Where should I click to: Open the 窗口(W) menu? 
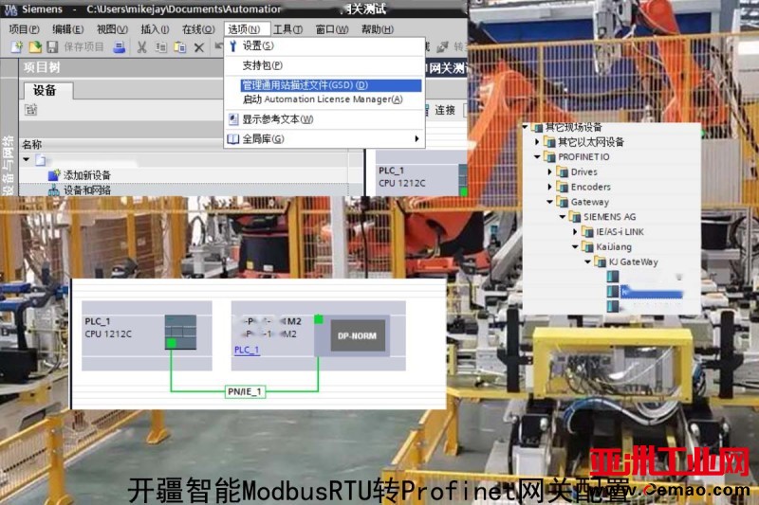point(332,29)
